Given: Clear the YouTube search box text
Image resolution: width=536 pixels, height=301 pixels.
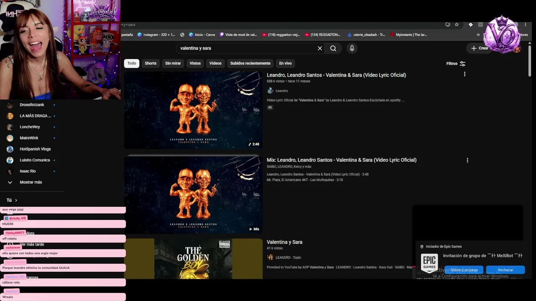Looking at the screenshot, I should click(x=320, y=48).
